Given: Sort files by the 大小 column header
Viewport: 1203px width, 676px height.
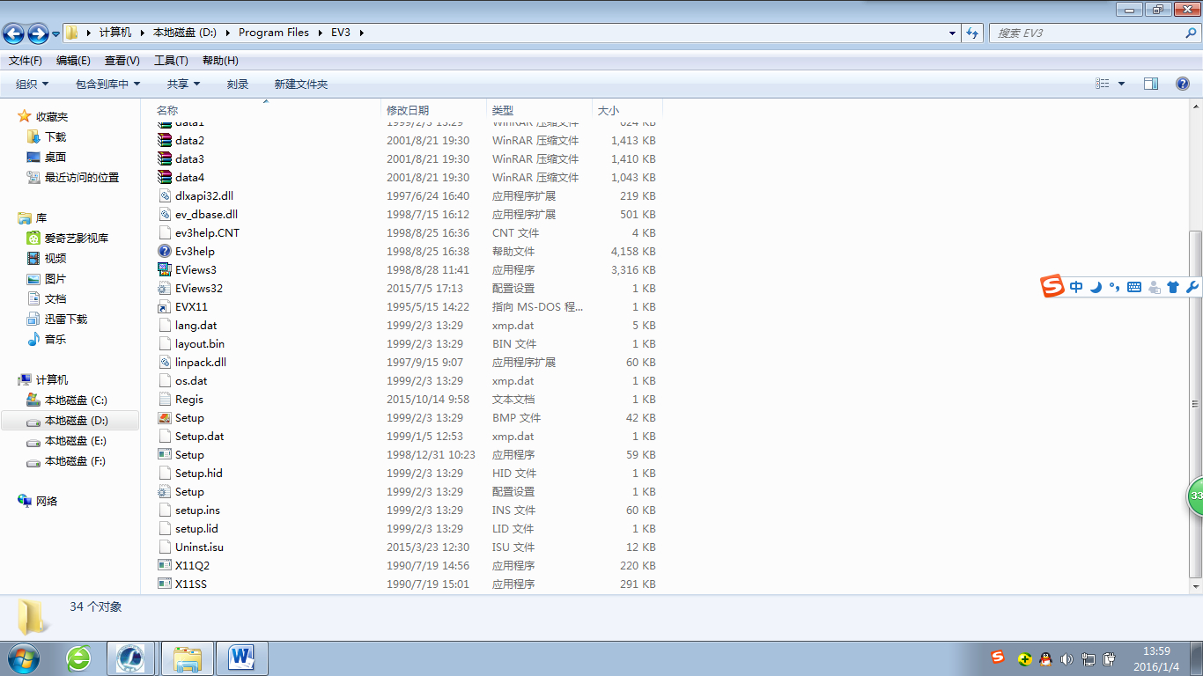Looking at the screenshot, I should [x=627, y=110].
